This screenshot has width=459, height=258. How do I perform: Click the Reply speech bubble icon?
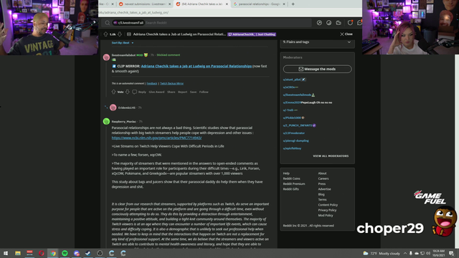coord(134,92)
